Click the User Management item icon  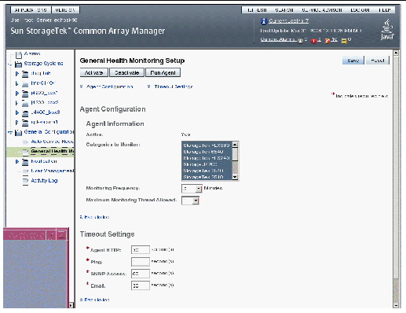click(25, 171)
